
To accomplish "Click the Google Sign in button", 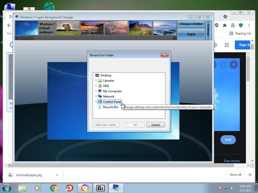I will coord(243,45).
